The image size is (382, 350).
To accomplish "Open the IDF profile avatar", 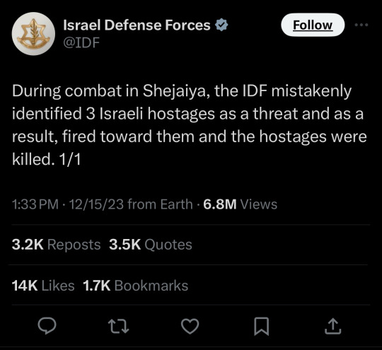I will click(x=33, y=34).
